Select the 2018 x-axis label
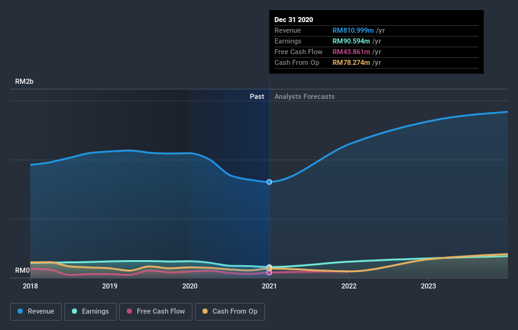The height and width of the screenshot is (330, 518). point(30,286)
